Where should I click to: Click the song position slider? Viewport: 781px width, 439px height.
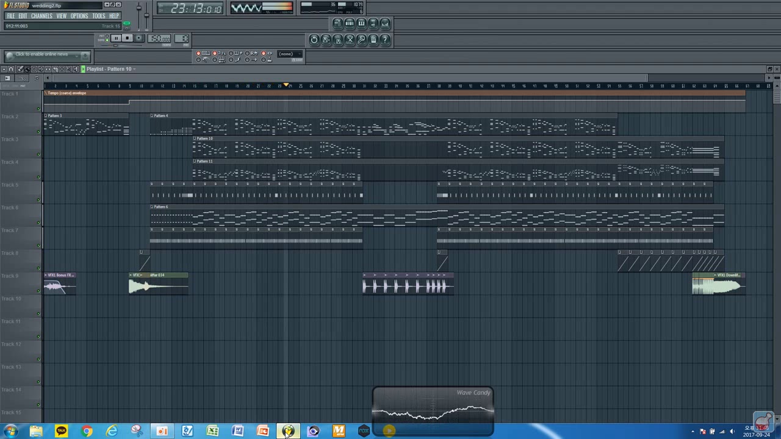pyautogui.click(x=122, y=45)
